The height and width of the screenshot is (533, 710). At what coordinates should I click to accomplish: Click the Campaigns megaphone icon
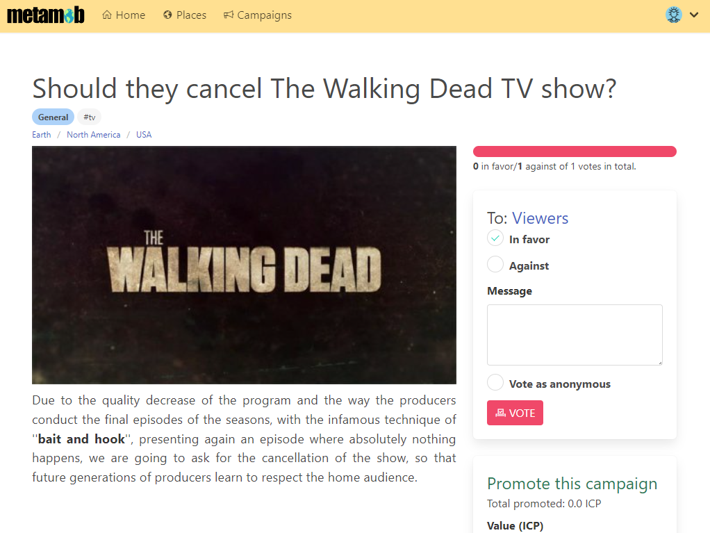click(x=228, y=15)
